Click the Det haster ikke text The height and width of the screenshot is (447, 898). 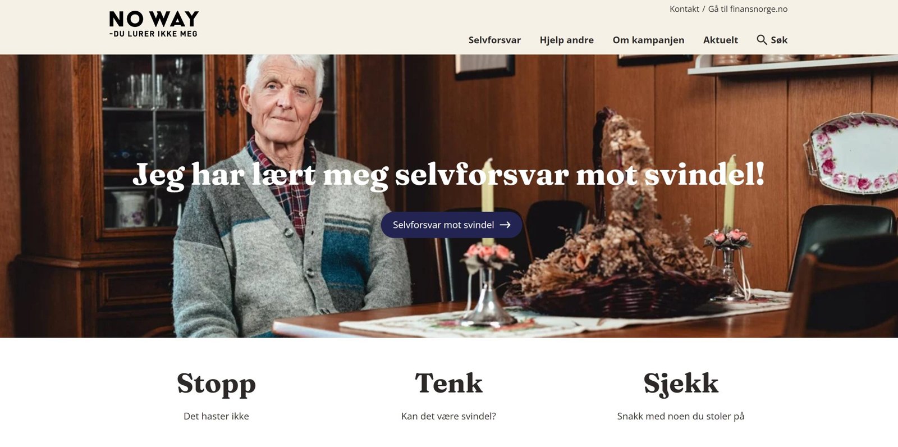(216, 416)
